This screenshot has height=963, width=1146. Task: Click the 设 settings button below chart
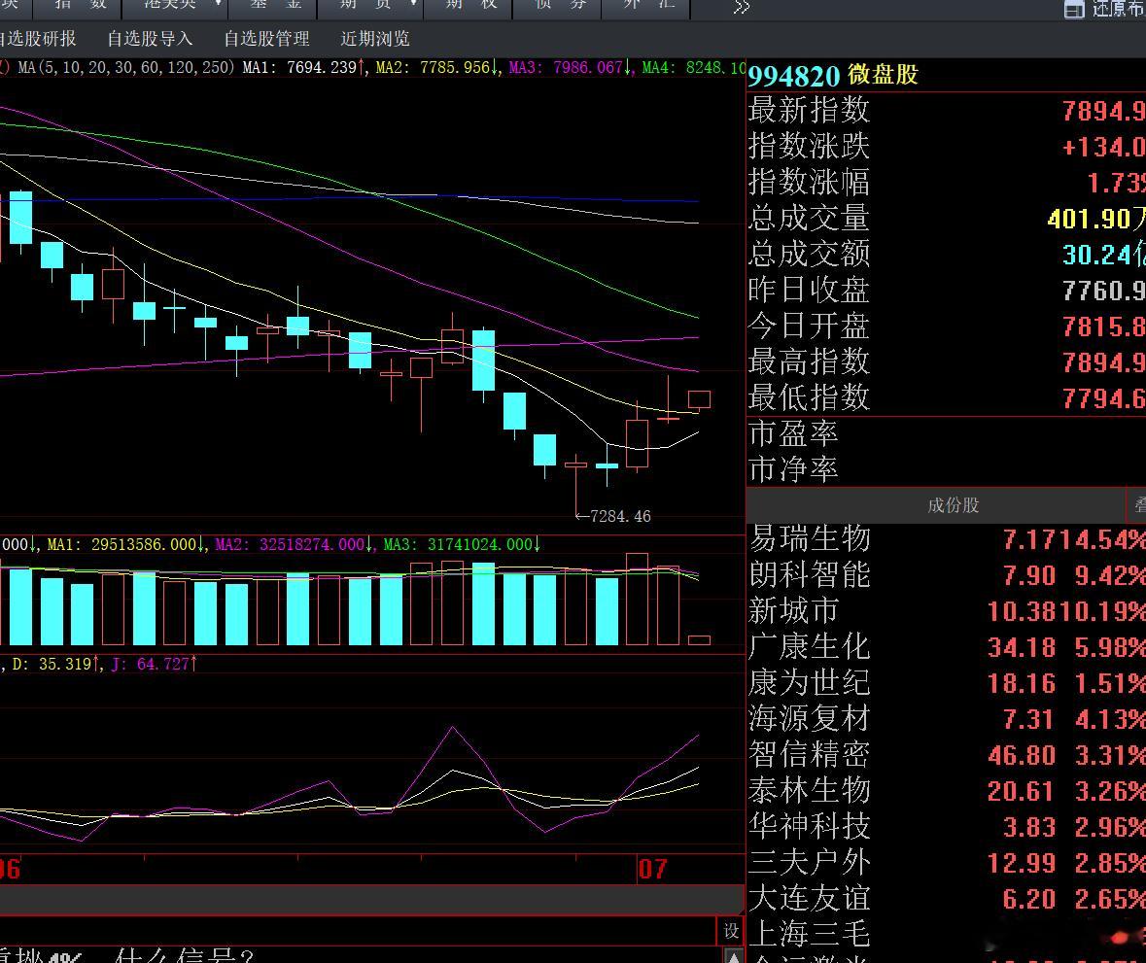731,931
